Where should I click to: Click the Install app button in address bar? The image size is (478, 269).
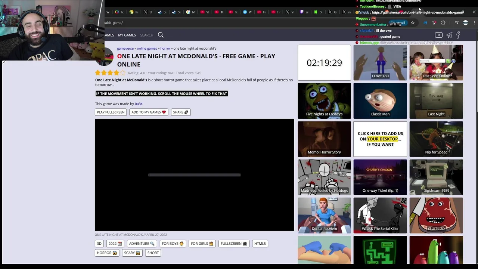point(398,23)
